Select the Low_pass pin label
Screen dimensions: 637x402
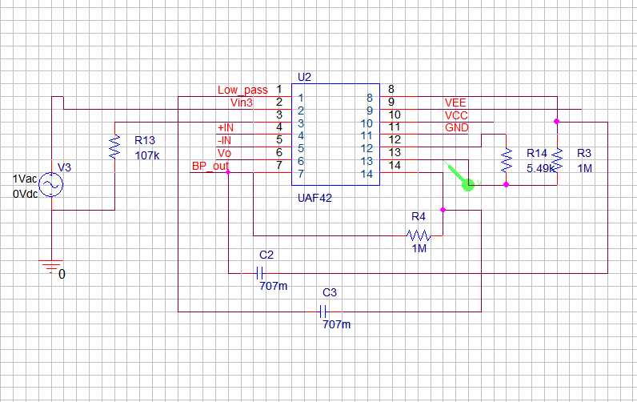[242, 90]
